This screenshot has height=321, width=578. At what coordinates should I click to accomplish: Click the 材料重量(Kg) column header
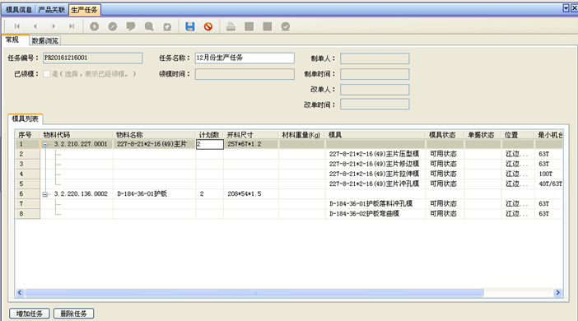[301, 135]
